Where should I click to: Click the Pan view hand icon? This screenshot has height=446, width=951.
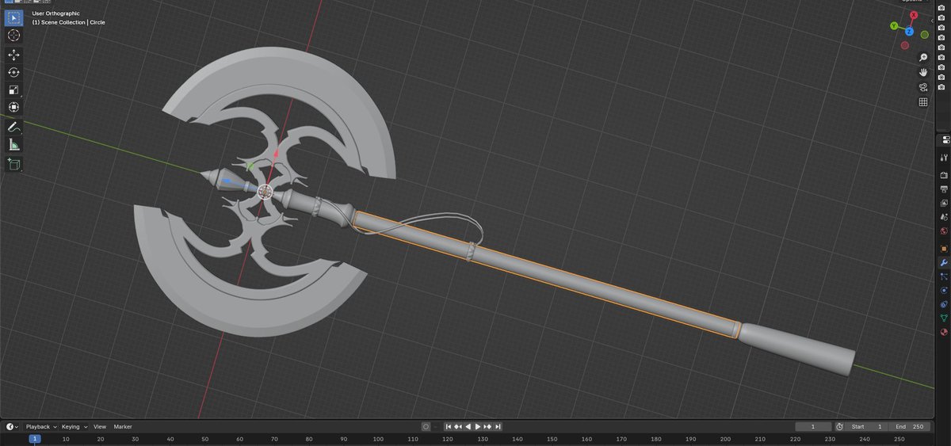(x=923, y=72)
